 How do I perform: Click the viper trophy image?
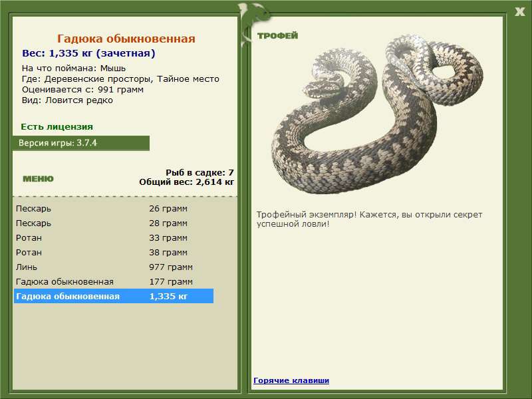pos(377,114)
